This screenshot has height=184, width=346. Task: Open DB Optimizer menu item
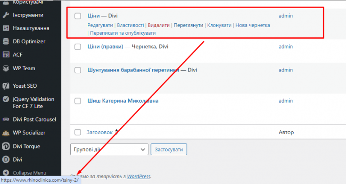[29, 41]
